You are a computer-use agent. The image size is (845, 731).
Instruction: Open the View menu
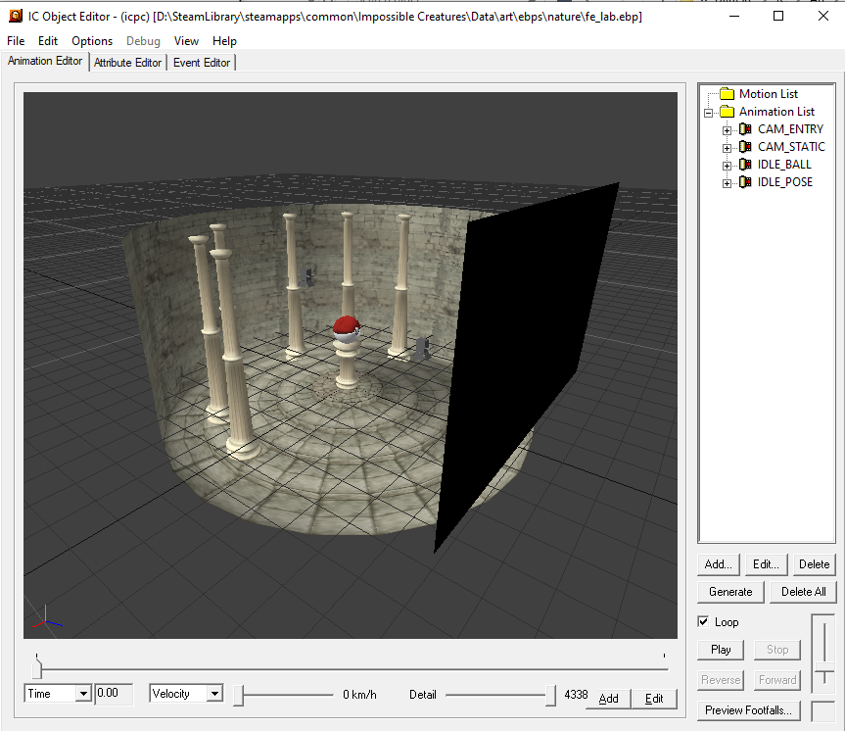click(186, 41)
